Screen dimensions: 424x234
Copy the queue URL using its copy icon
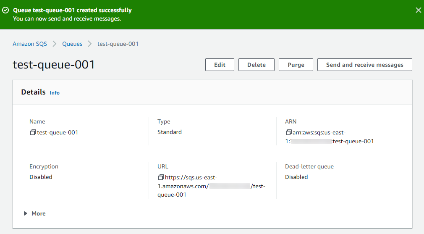click(161, 177)
